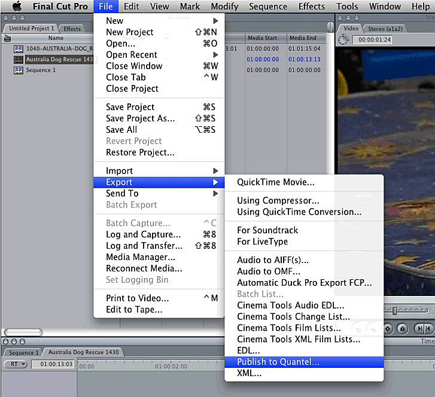The width and height of the screenshot is (435, 397).
Task: Open the Final Cut Pro application menu
Action: 60,6
